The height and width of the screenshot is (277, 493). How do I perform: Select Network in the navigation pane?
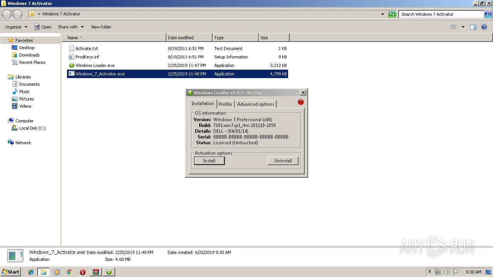23,143
